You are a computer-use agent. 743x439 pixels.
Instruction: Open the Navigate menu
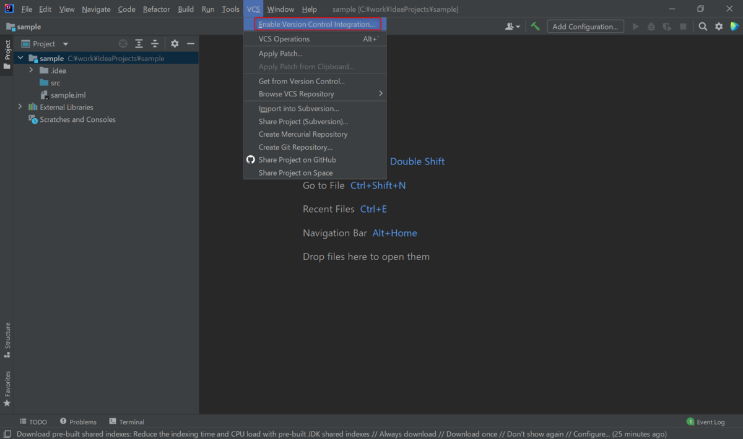coord(96,9)
